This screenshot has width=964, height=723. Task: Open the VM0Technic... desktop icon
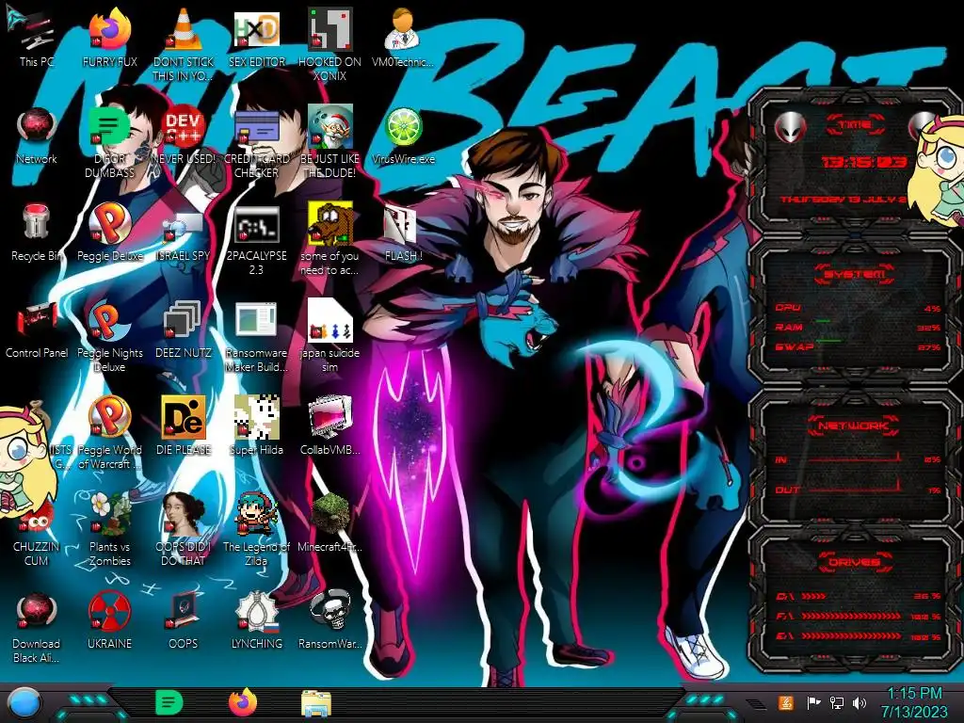[403, 37]
